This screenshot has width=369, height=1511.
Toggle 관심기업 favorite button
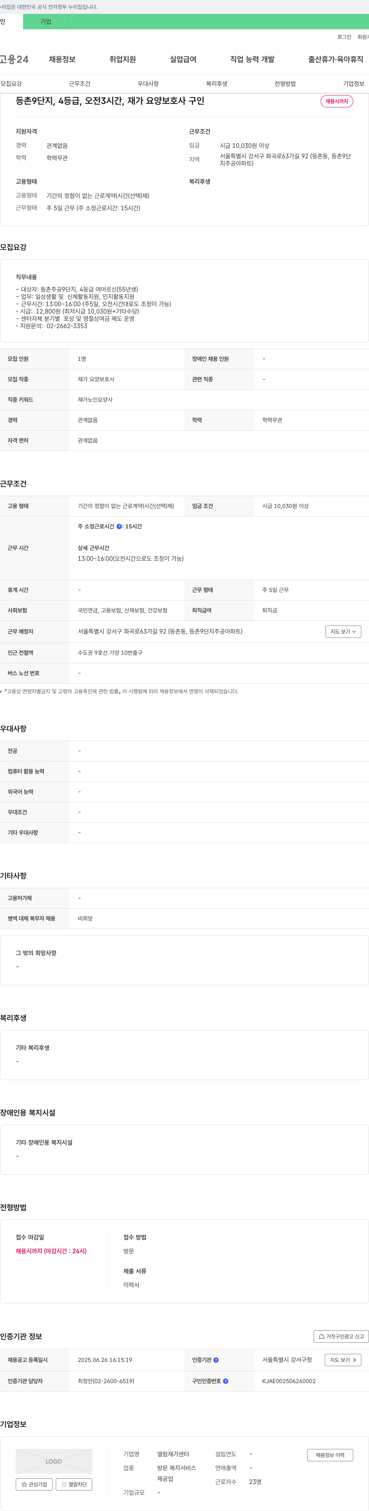[35, 1484]
